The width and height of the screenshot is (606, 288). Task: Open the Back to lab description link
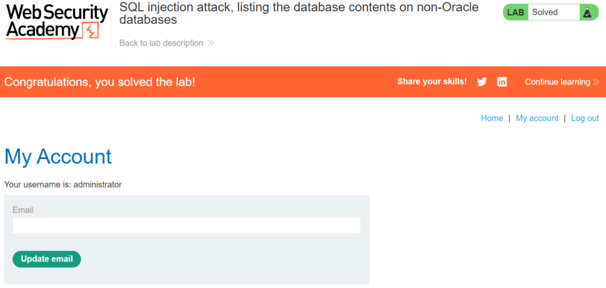pyautogui.click(x=161, y=43)
